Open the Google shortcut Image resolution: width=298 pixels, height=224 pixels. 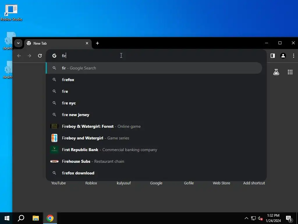coord(156,183)
